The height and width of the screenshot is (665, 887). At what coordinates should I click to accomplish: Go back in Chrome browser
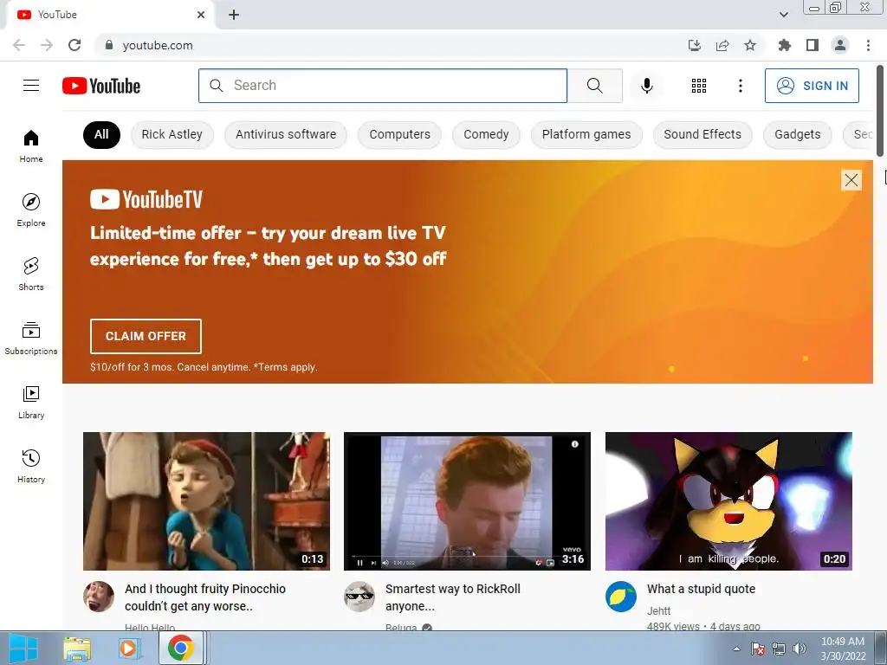click(x=19, y=45)
